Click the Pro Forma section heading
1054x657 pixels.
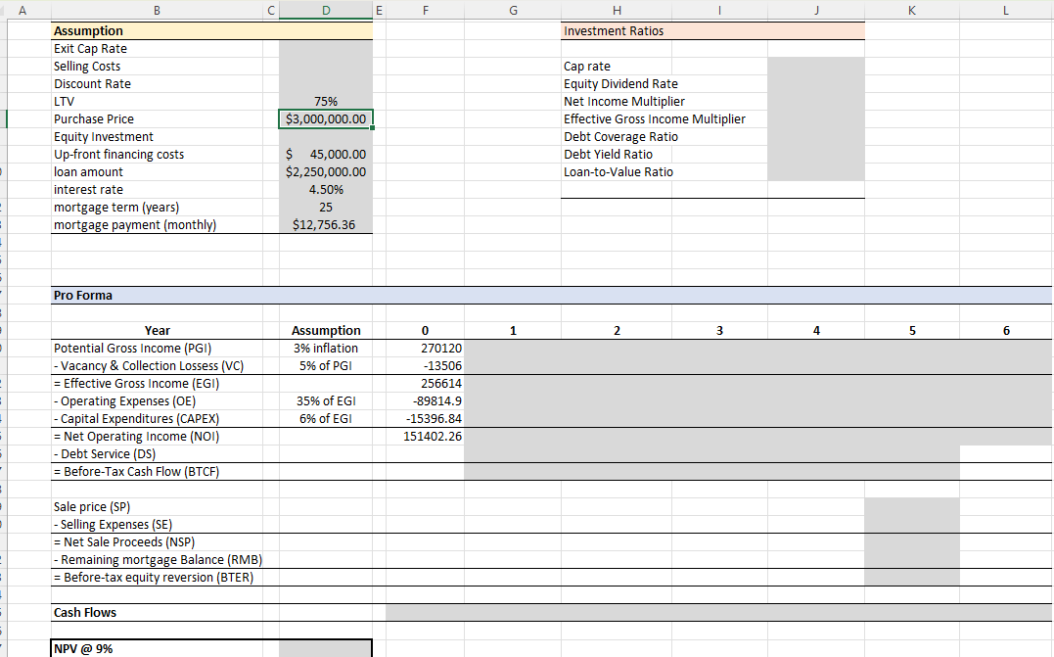click(82, 296)
